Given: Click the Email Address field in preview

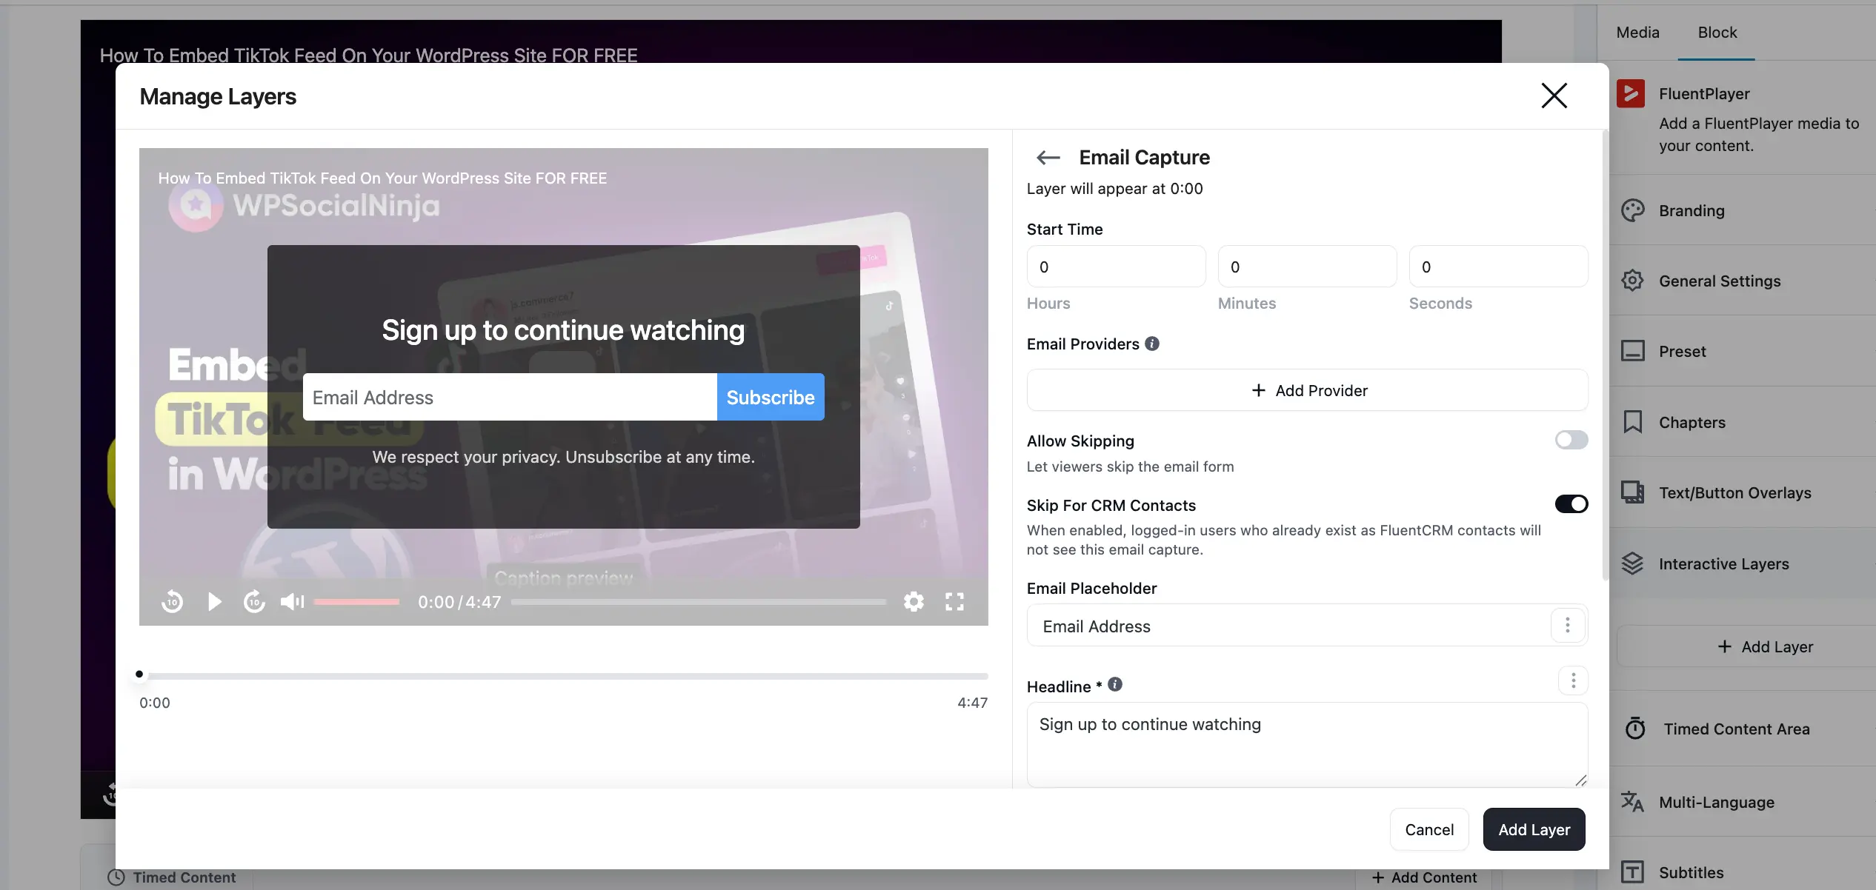Looking at the screenshot, I should point(510,398).
